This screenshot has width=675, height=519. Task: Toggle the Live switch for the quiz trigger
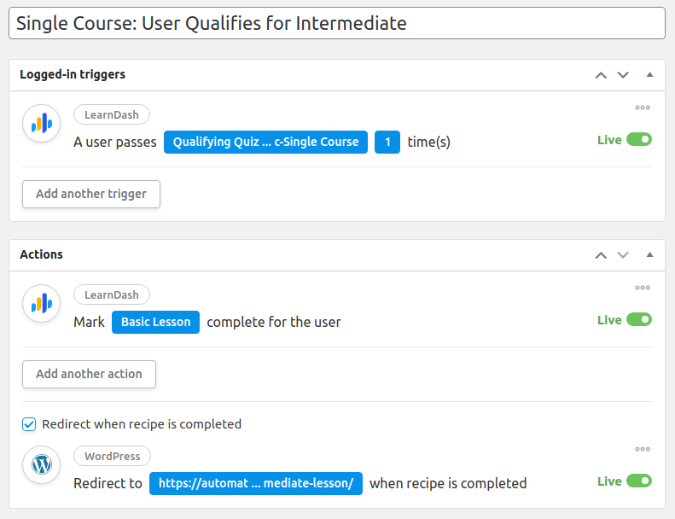tap(639, 139)
